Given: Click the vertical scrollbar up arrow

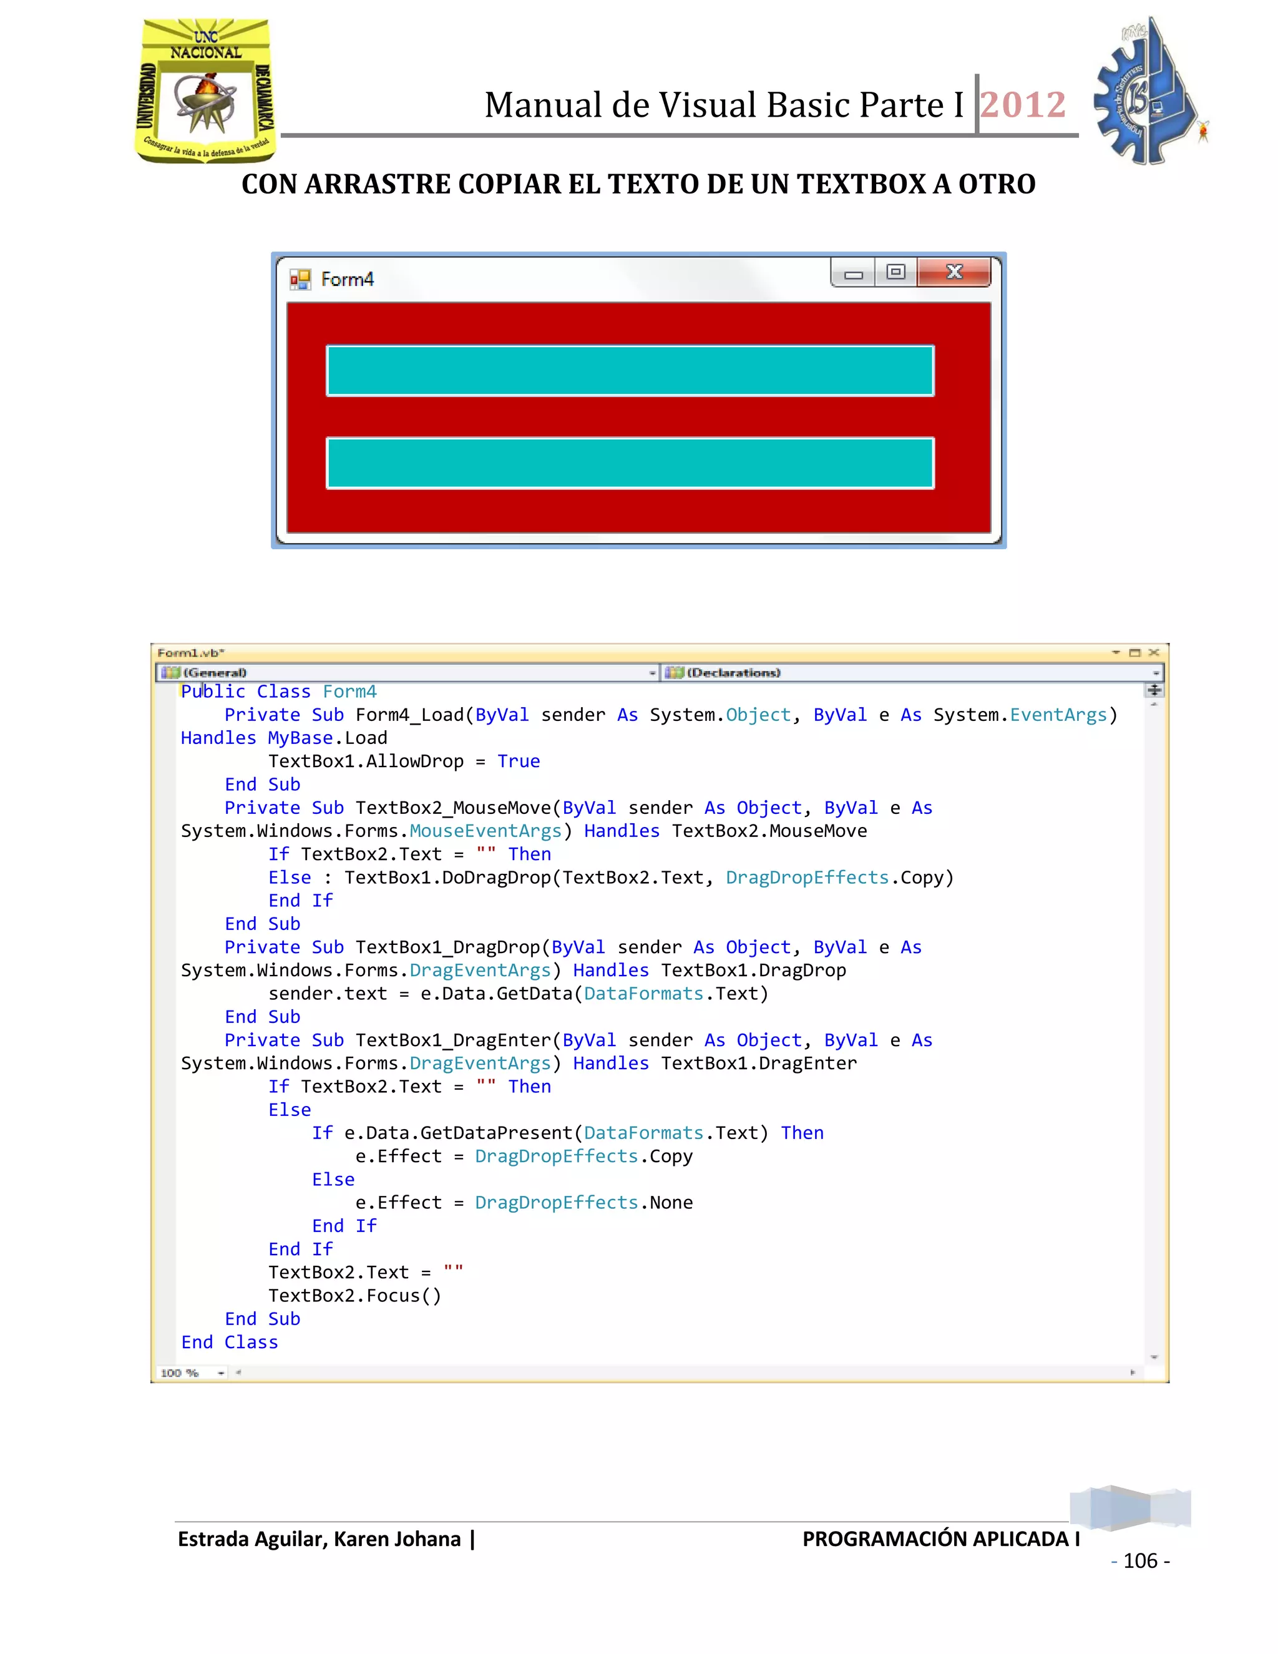Looking at the screenshot, I should [x=1154, y=704].
